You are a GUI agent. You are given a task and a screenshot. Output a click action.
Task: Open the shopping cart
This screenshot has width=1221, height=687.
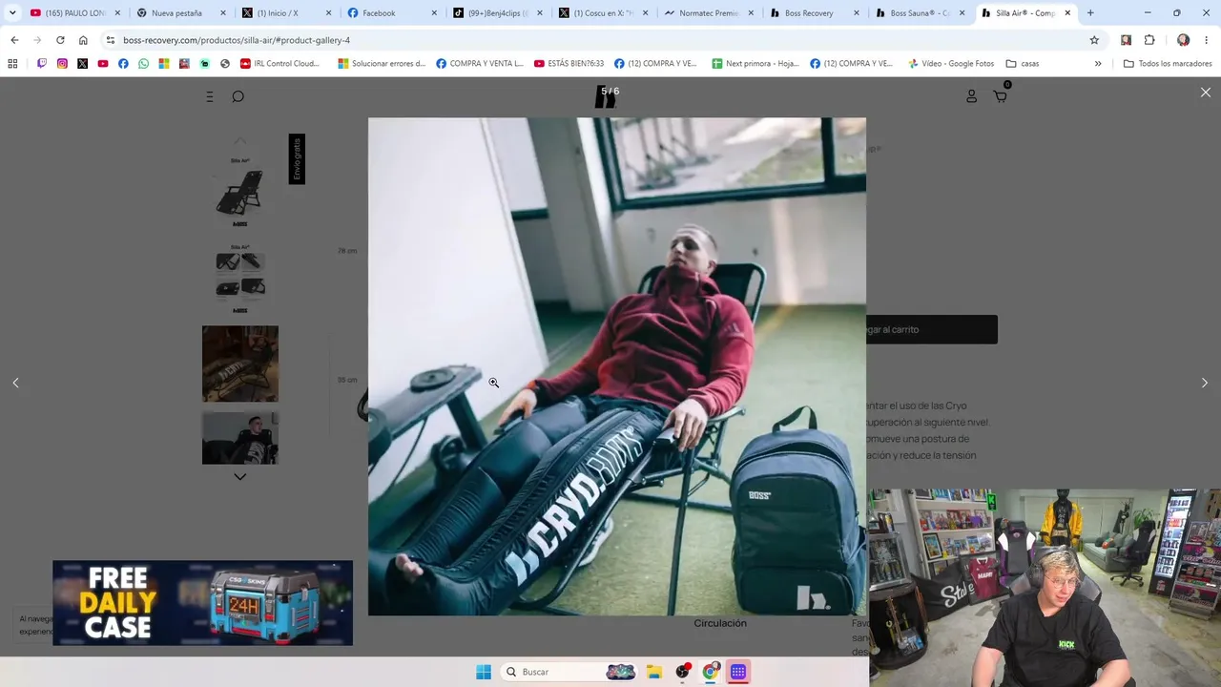click(1001, 95)
